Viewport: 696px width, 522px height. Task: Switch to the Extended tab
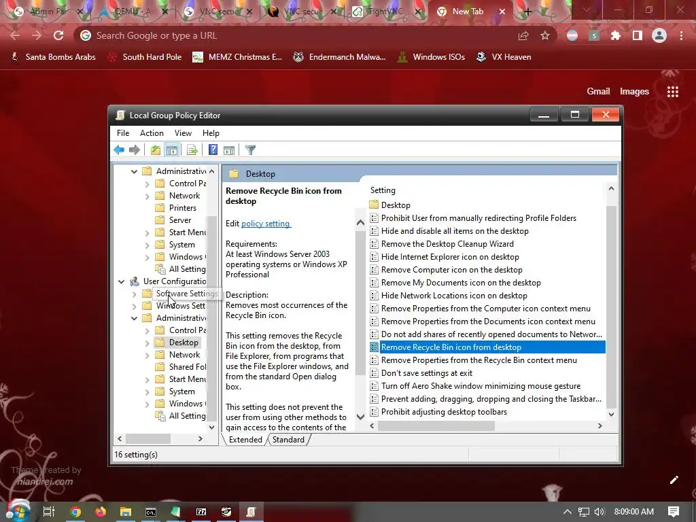point(245,440)
